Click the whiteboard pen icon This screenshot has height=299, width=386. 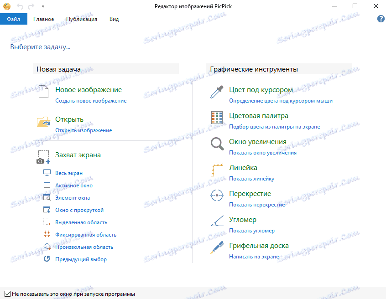[x=217, y=247]
